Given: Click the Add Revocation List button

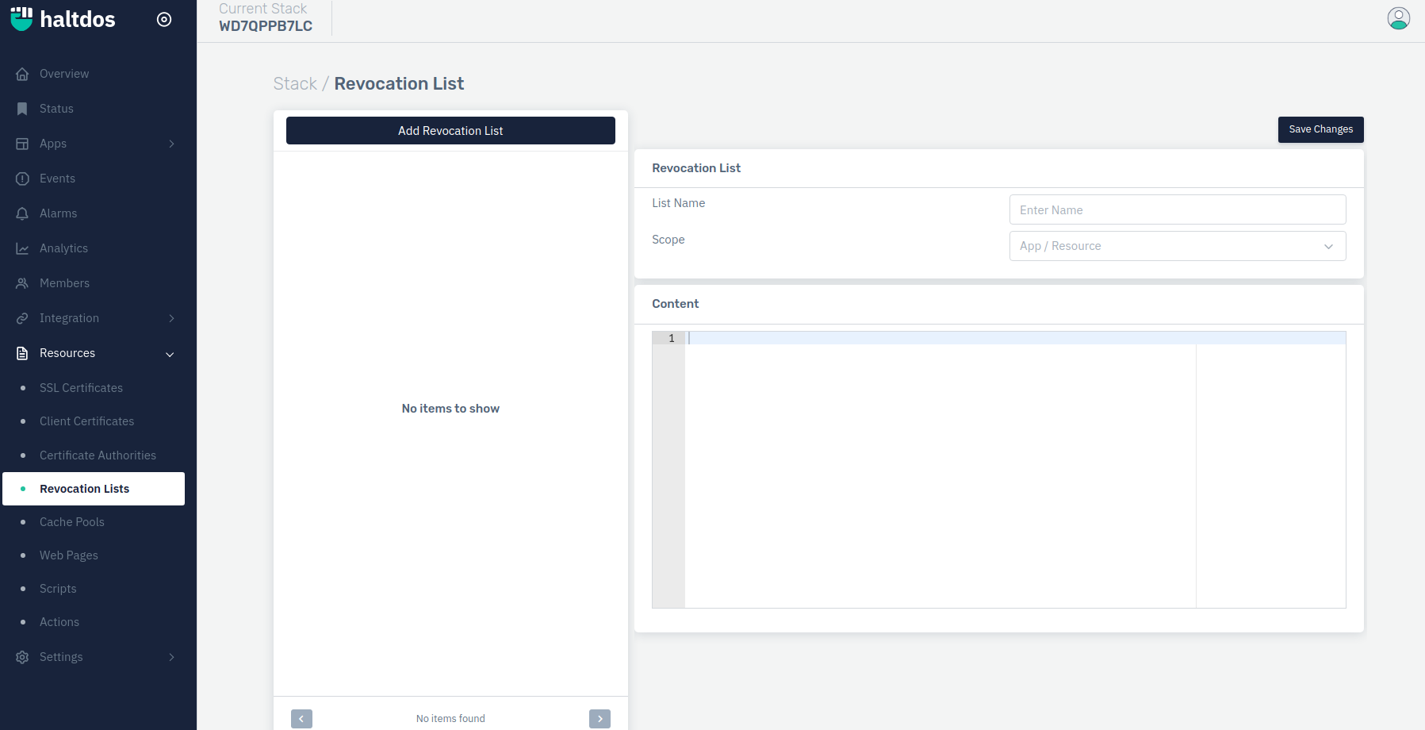Looking at the screenshot, I should click(450, 131).
